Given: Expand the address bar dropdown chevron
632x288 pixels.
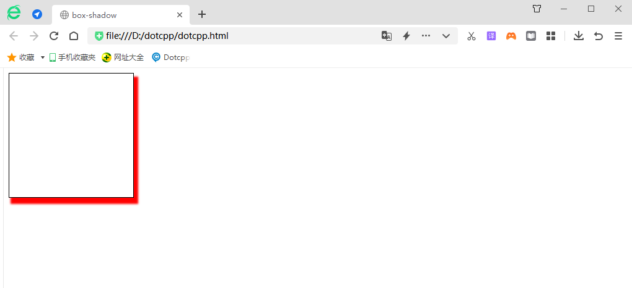Looking at the screenshot, I should (446, 36).
